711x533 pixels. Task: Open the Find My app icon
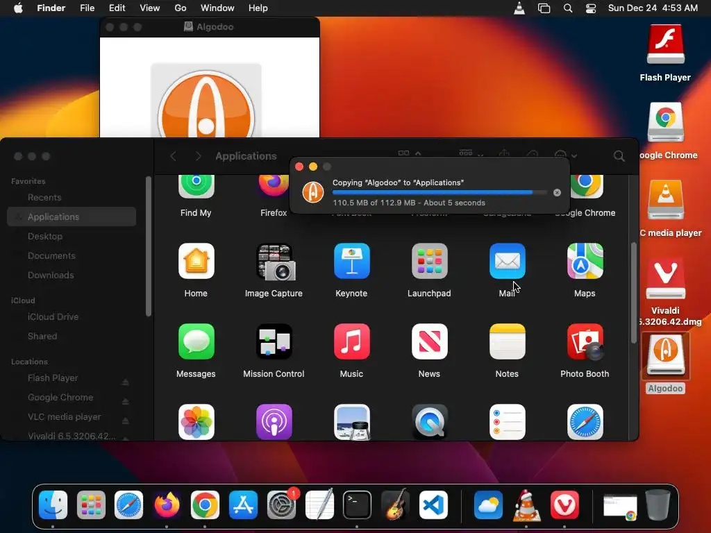[196, 187]
